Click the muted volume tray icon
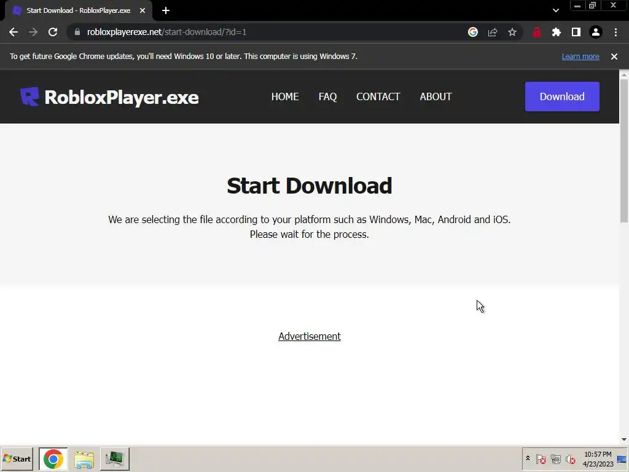 point(570,458)
